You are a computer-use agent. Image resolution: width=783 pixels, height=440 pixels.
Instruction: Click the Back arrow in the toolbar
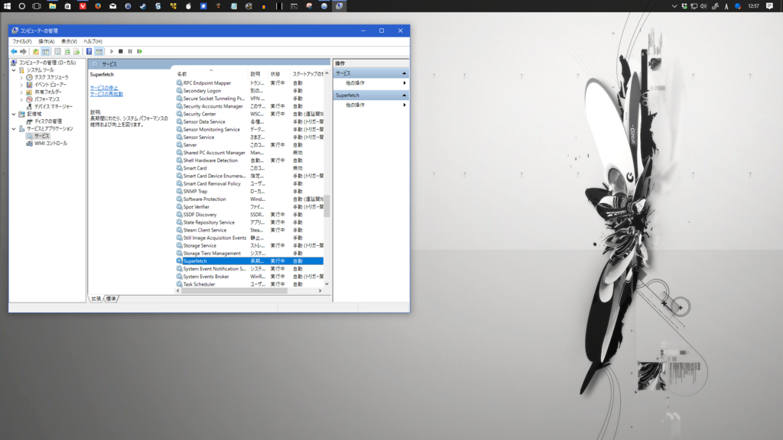coord(14,51)
